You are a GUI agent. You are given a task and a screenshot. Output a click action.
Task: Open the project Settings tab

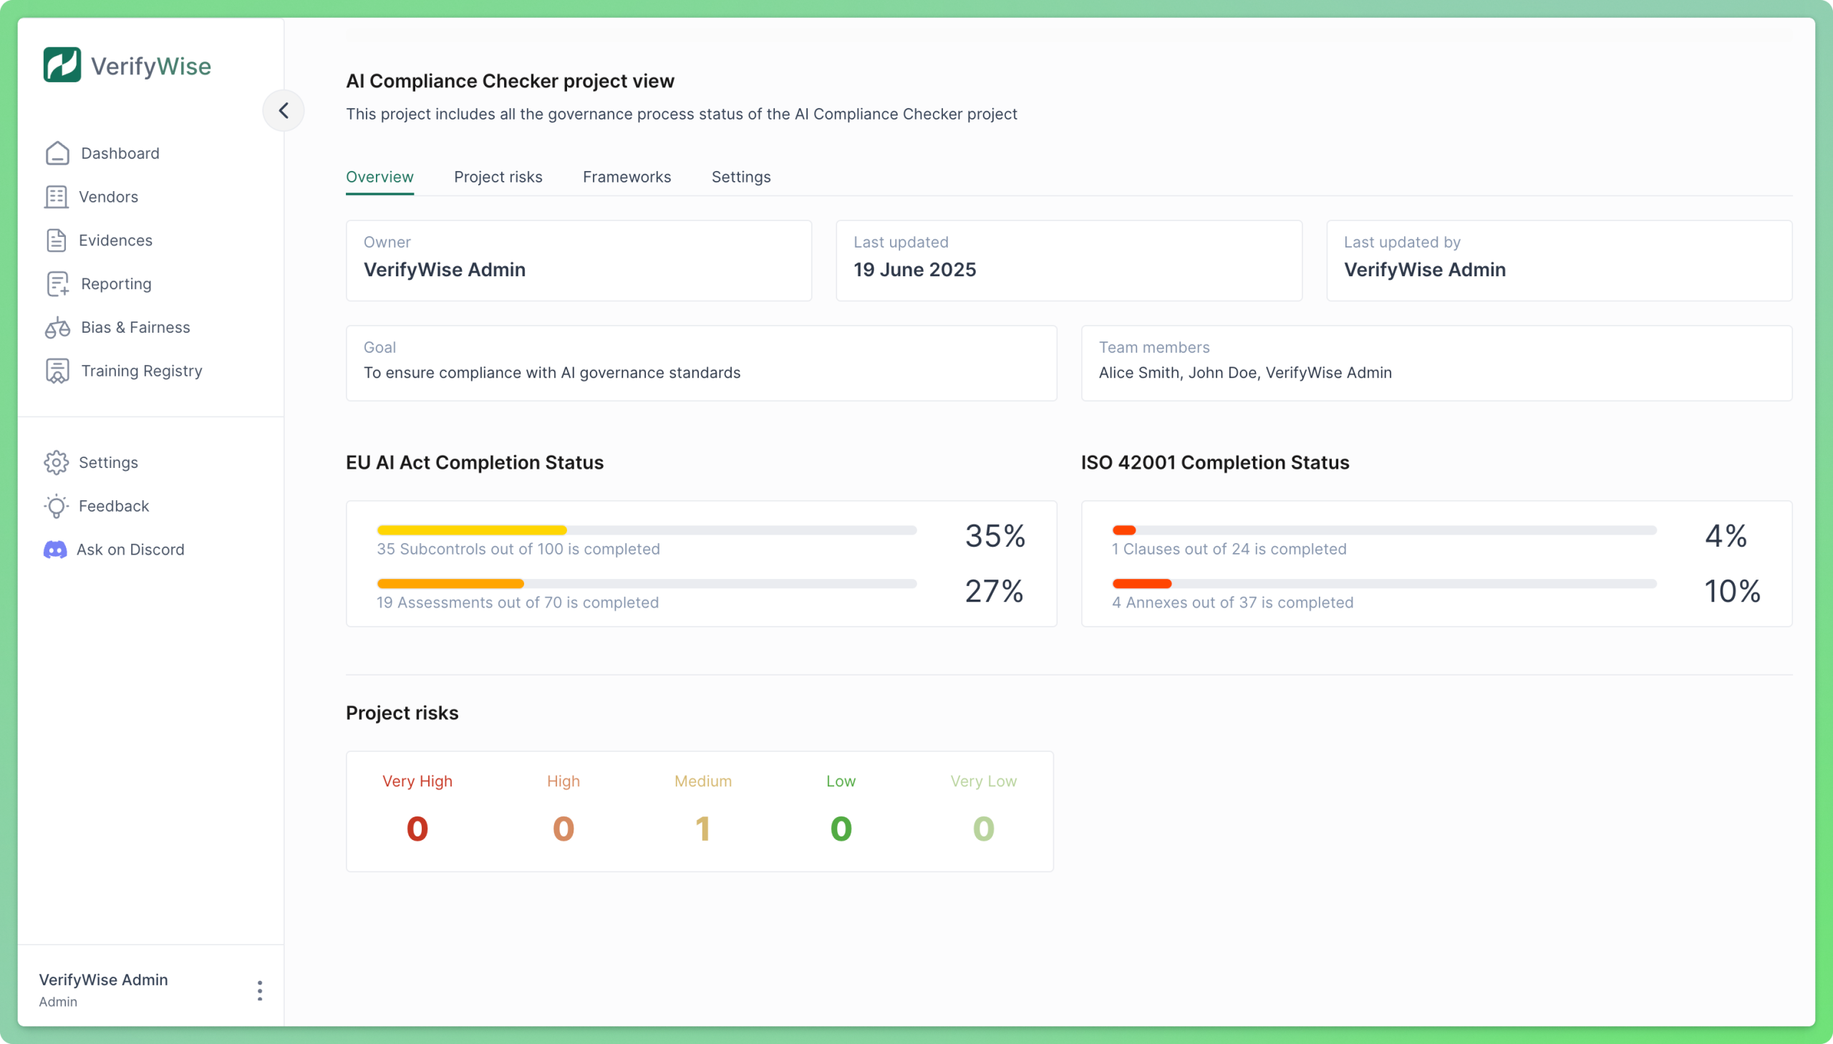click(x=741, y=177)
